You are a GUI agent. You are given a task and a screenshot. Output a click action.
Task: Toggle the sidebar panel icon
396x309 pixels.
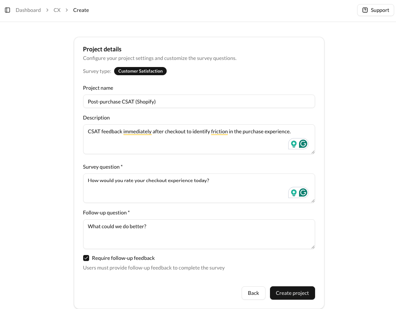click(7, 10)
